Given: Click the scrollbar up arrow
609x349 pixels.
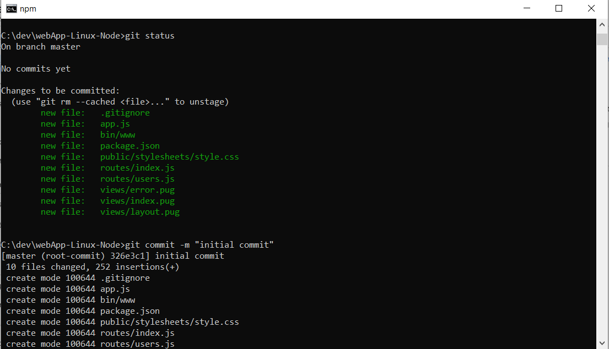Looking at the screenshot, I should (601, 24).
